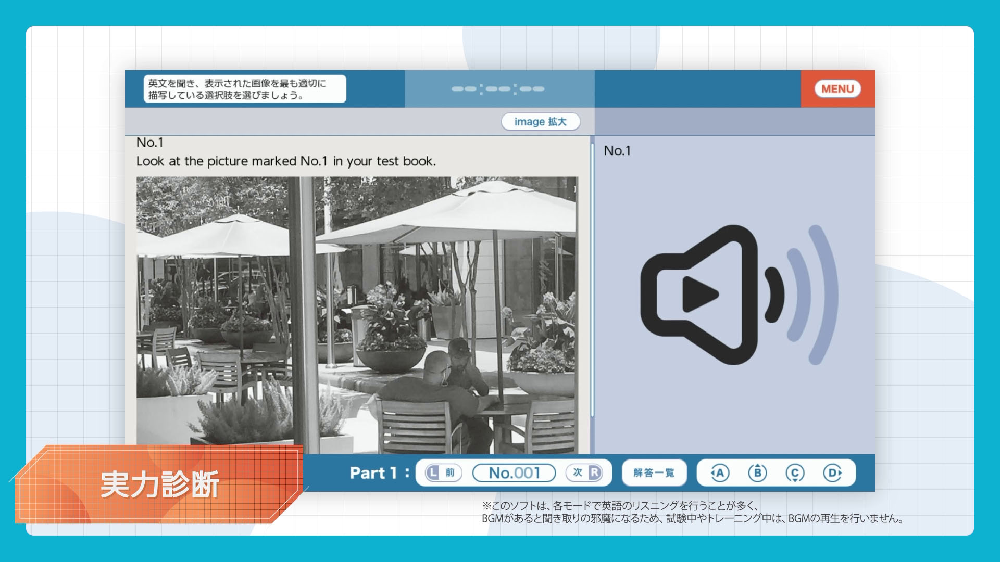Click the 実力診断 mode banner

pos(159,484)
